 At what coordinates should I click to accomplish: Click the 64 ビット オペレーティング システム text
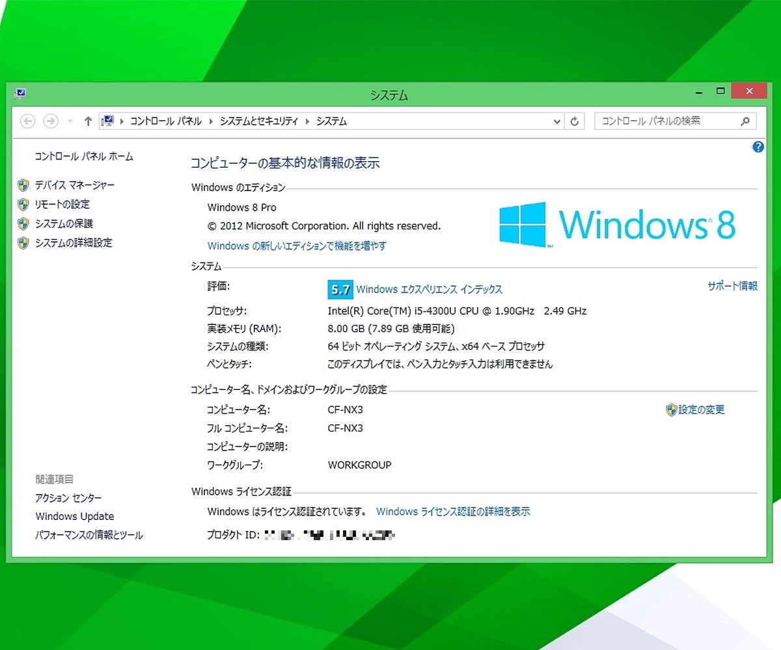[x=436, y=346]
